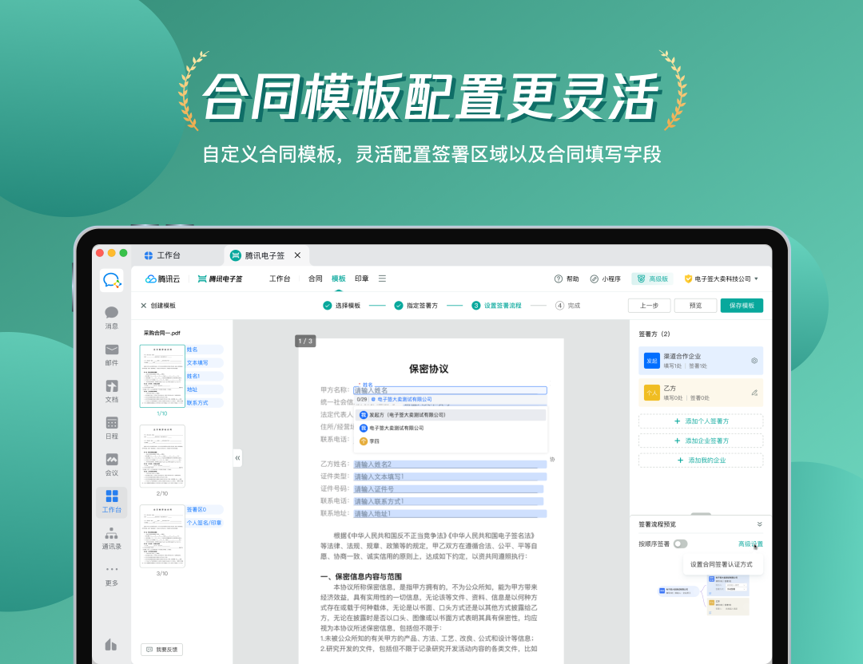Click the 请输入姓名2 field

tap(450, 464)
